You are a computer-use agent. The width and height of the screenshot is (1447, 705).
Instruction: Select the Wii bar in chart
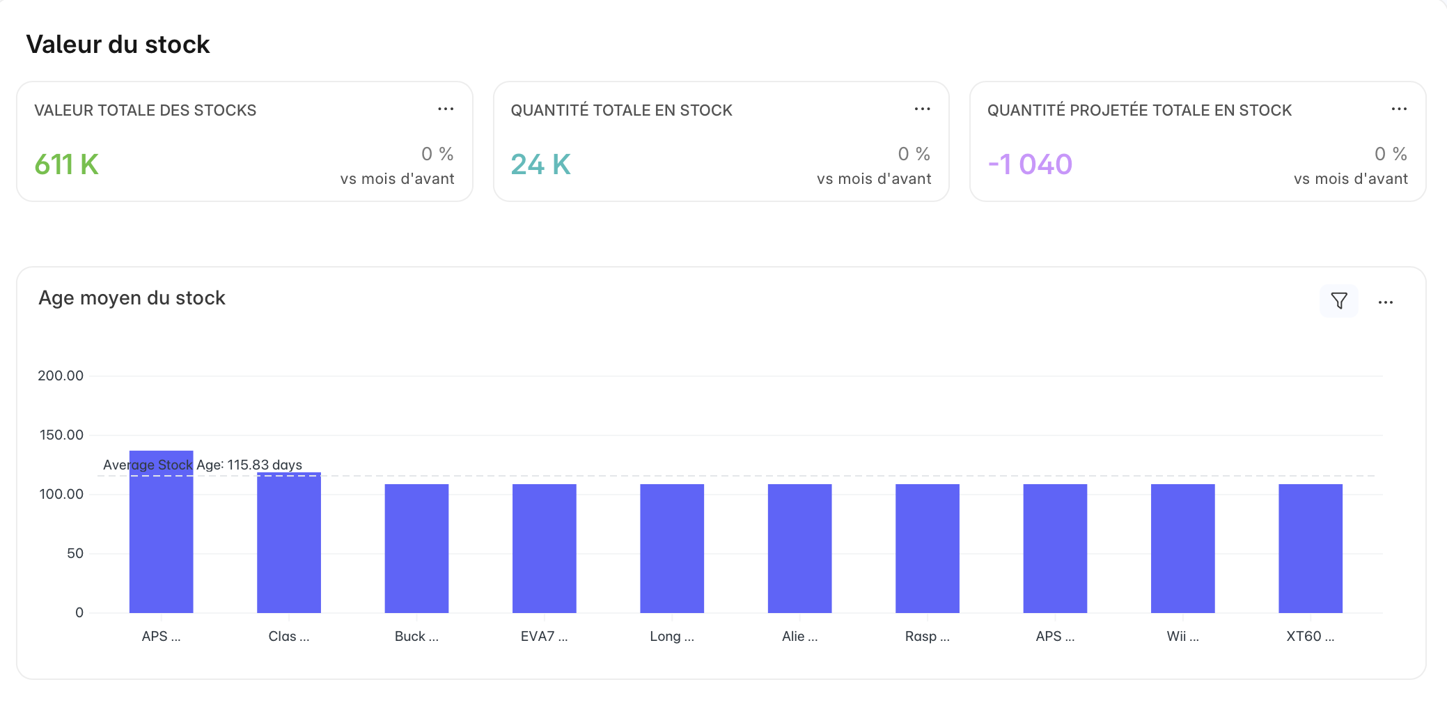tap(1183, 548)
